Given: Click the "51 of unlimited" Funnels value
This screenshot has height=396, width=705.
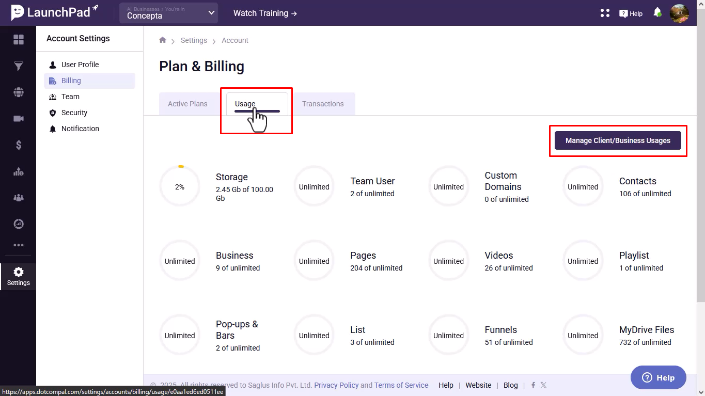Looking at the screenshot, I should click(509, 342).
